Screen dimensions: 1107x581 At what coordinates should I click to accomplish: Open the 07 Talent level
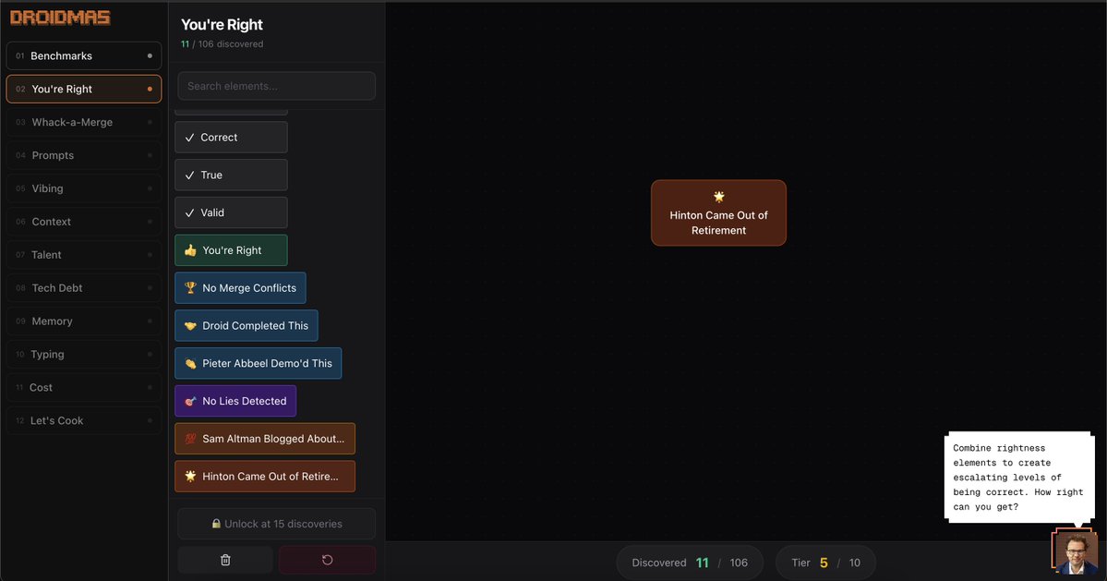84,255
